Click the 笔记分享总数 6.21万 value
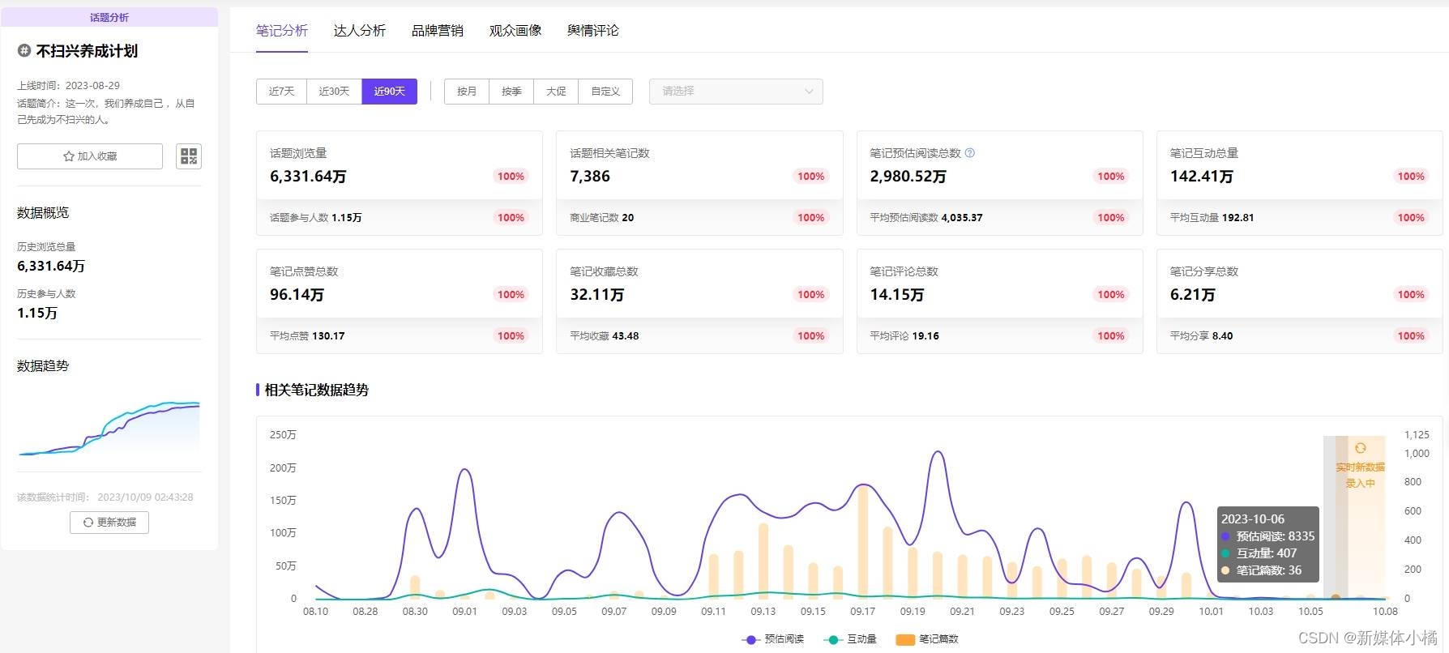The height and width of the screenshot is (653, 1449). [x=1193, y=295]
